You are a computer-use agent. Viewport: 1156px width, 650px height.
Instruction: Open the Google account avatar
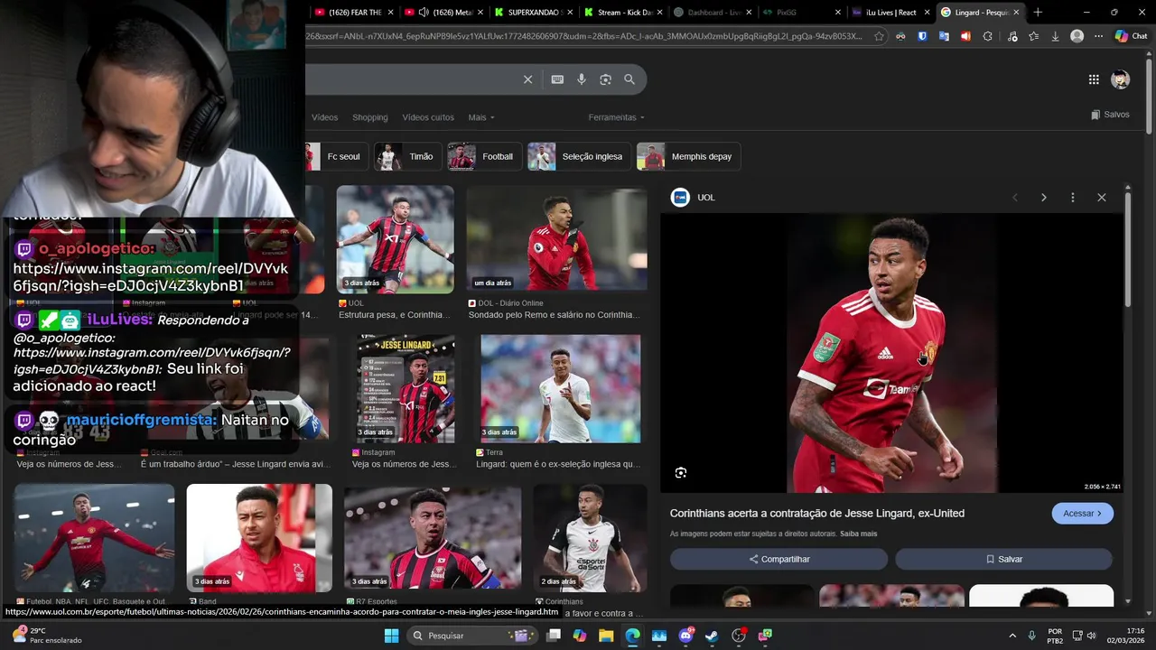coord(1120,79)
